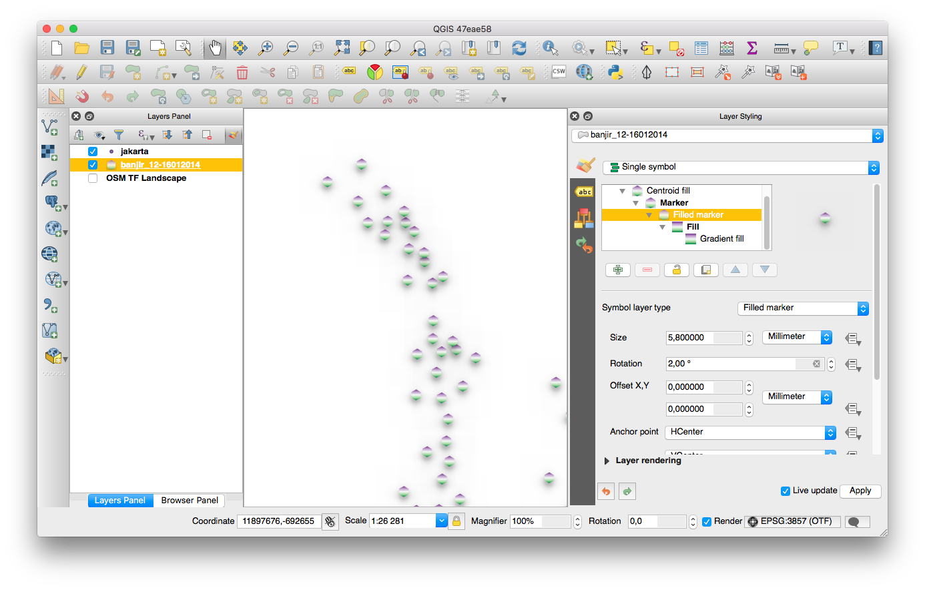
Task: Open the layer selector dropdown banjir_12-16012014
Action: (727, 135)
